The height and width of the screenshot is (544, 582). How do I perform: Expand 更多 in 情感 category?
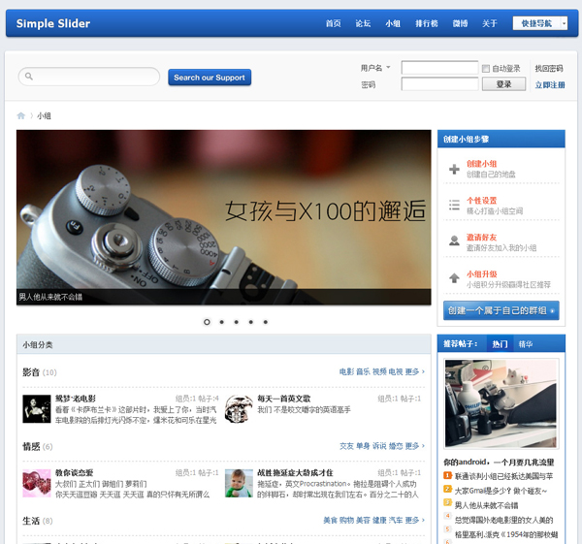point(414,446)
